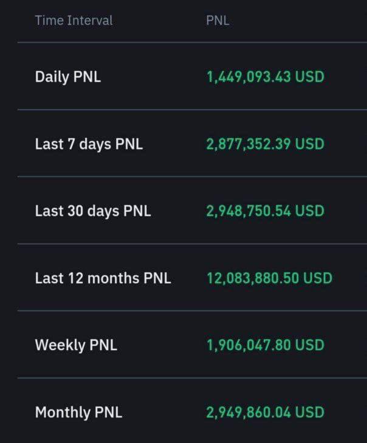Screen dimensions: 367x443
Task: Select the Weekly PNL row label
Action: click(76, 345)
